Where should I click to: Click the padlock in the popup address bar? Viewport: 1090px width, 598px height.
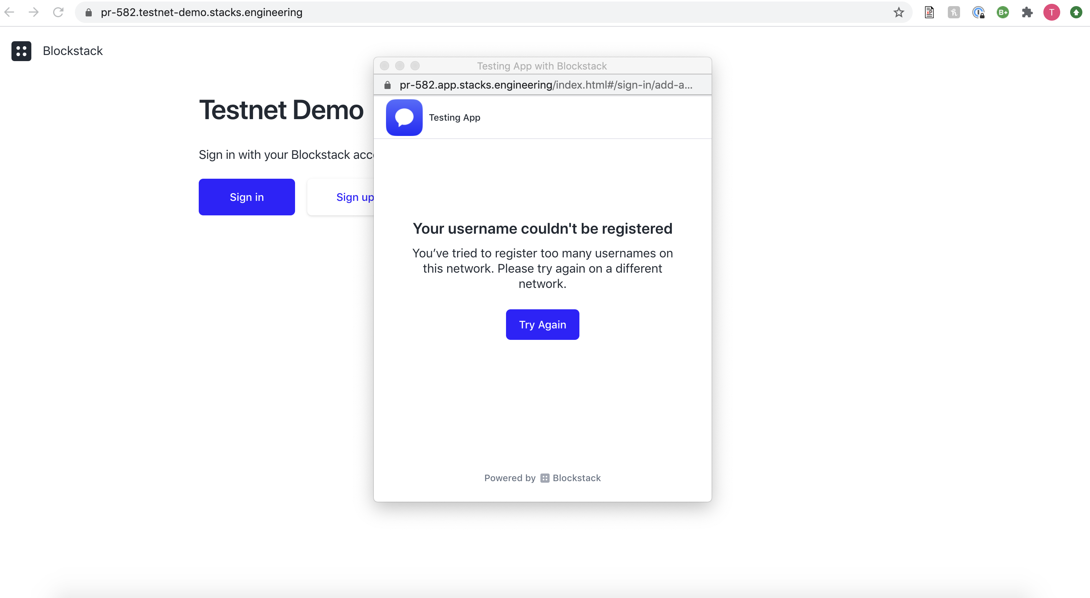click(387, 85)
